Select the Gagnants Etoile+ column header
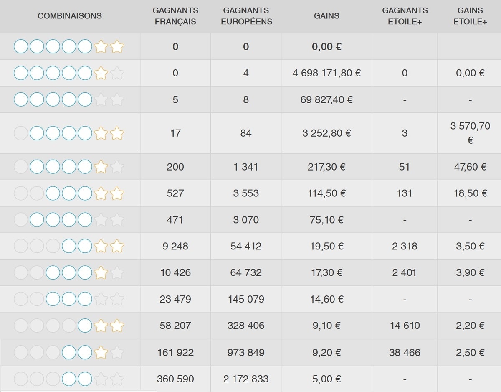 [405, 16]
